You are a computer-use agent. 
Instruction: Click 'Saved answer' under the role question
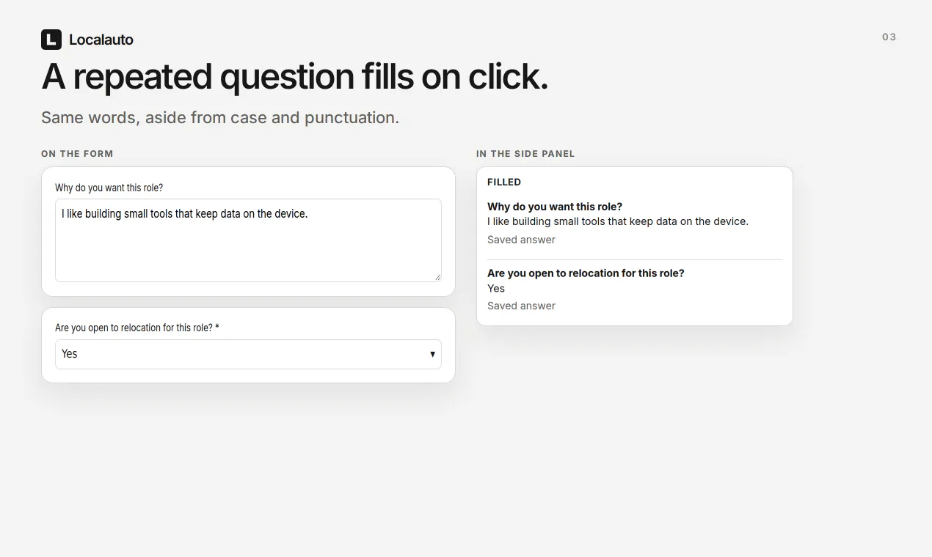tap(521, 240)
